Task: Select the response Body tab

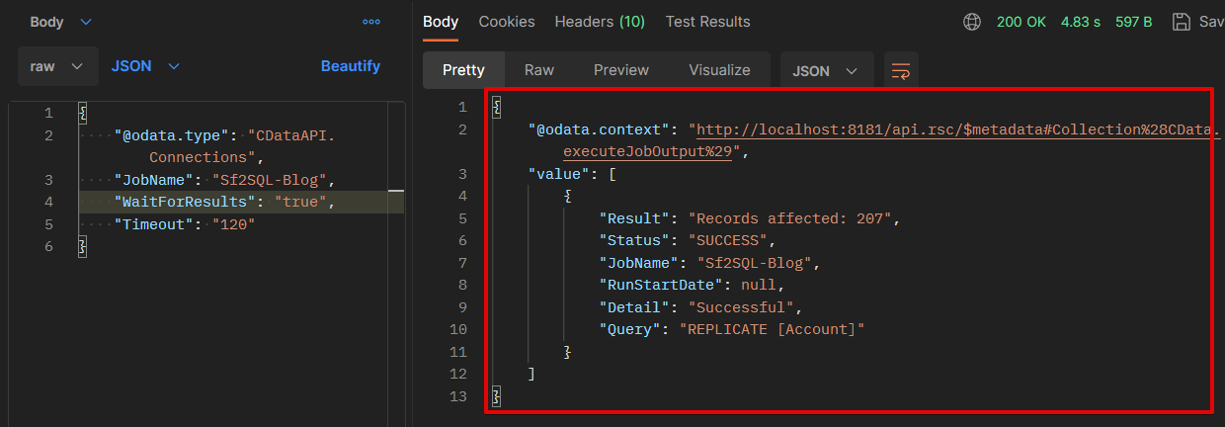Action: pyautogui.click(x=441, y=22)
